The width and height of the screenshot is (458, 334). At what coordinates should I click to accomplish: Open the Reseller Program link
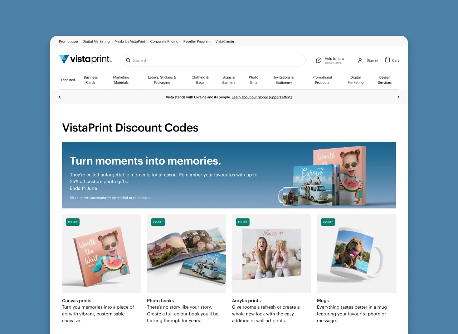(x=197, y=41)
